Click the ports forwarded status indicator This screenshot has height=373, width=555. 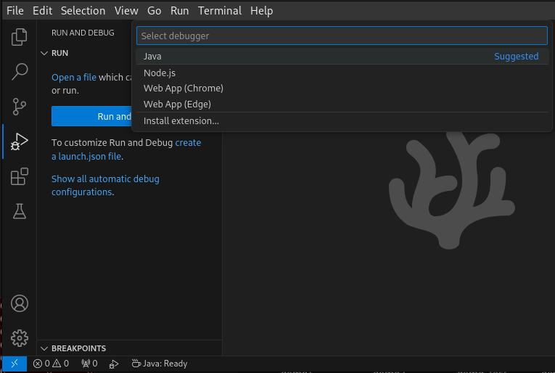tap(89, 364)
